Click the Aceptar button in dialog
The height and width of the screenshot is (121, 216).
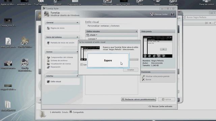pyautogui.click(x=131, y=70)
